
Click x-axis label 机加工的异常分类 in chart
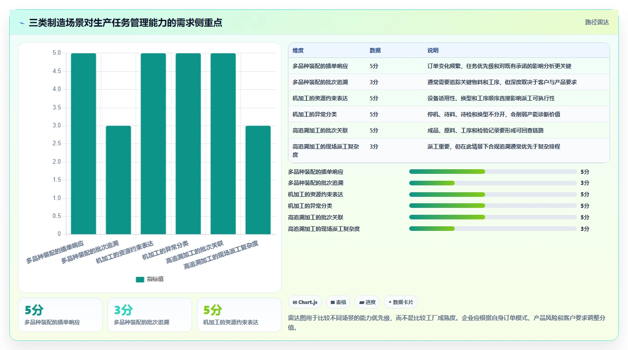pos(165,250)
